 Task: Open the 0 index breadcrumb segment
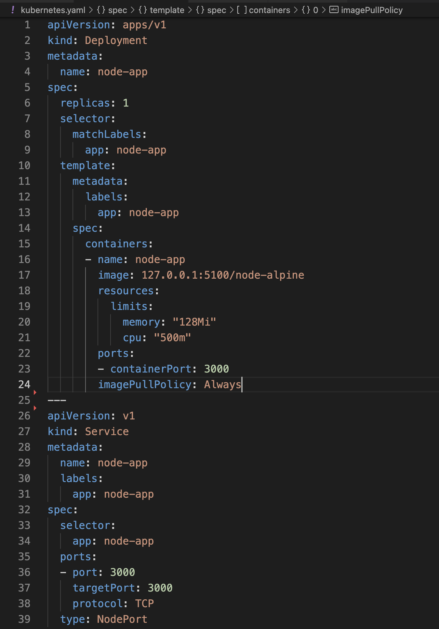click(x=315, y=10)
